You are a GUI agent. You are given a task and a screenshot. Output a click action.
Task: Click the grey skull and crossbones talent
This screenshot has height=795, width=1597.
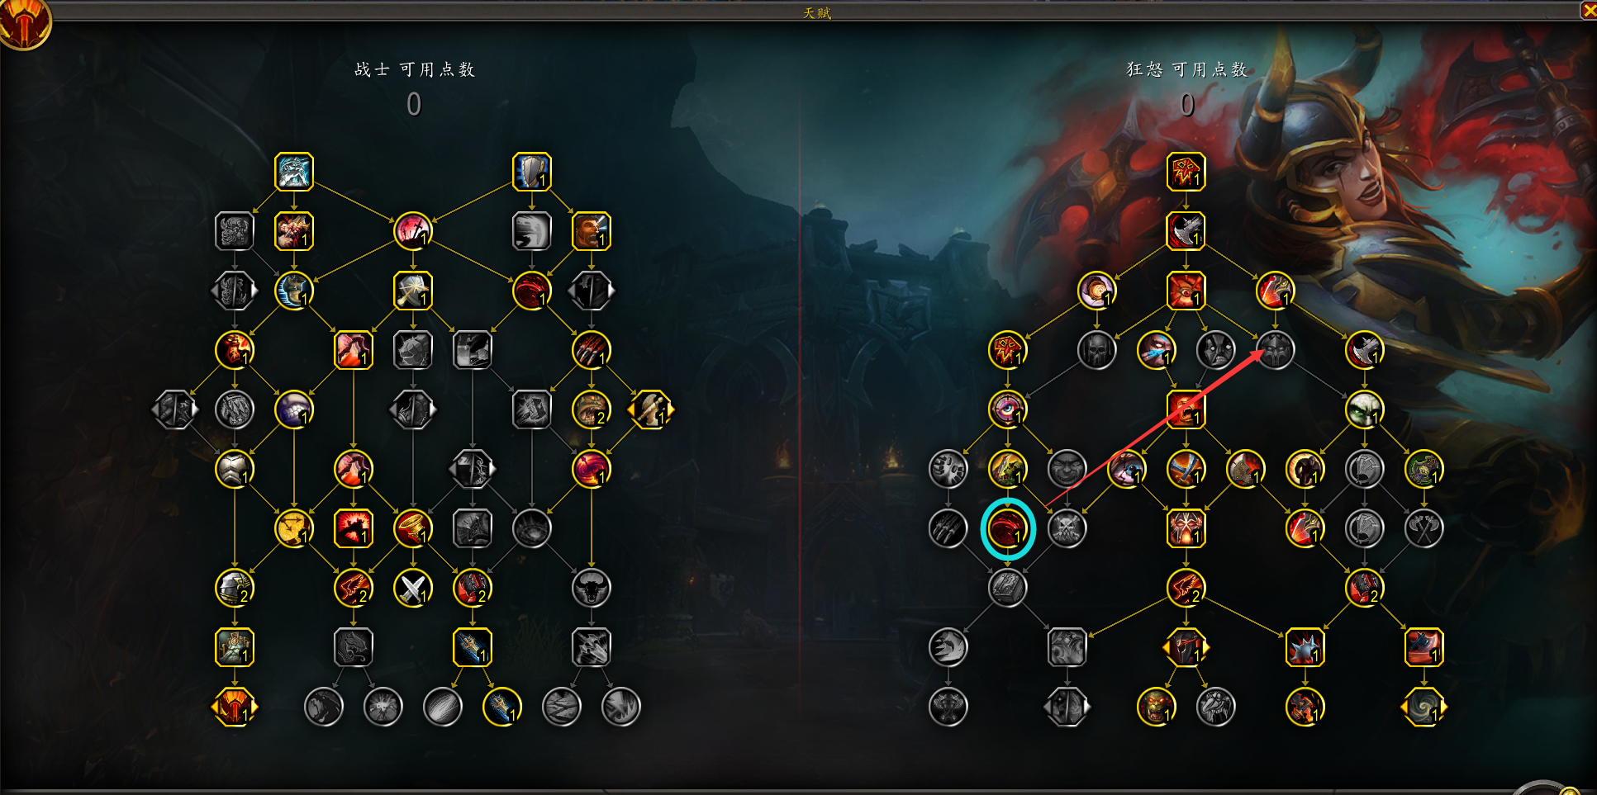point(1067,528)
